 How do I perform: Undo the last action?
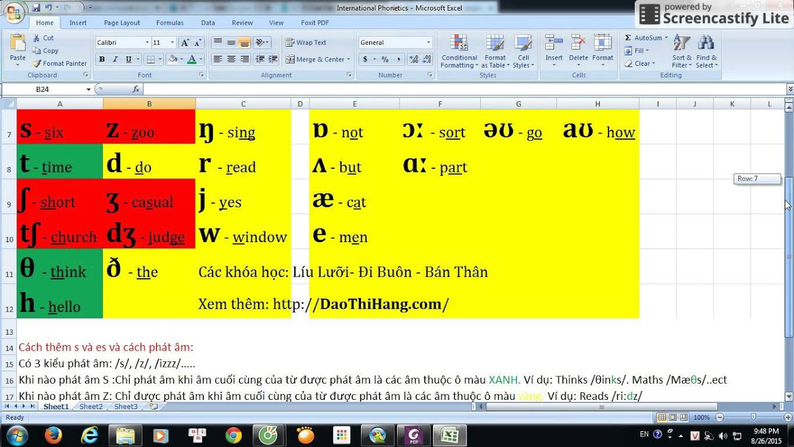[x=48, y=7]
